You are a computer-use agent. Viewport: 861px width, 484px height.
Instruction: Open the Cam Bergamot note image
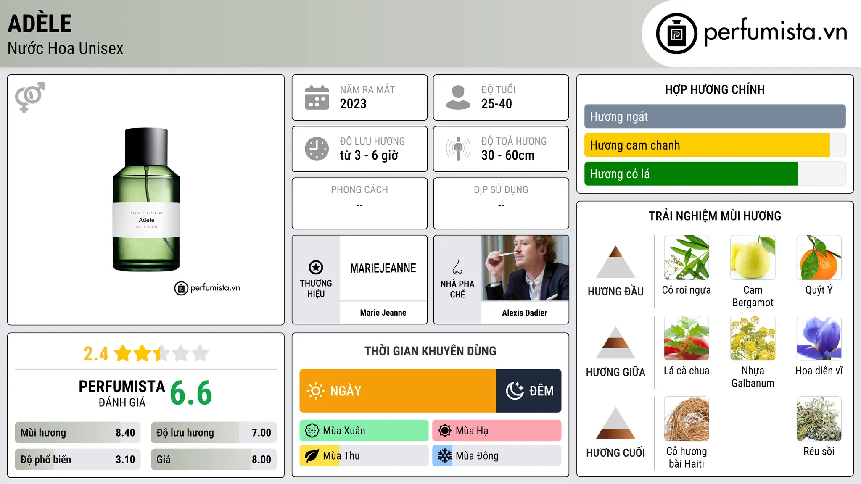pos(753,258)
